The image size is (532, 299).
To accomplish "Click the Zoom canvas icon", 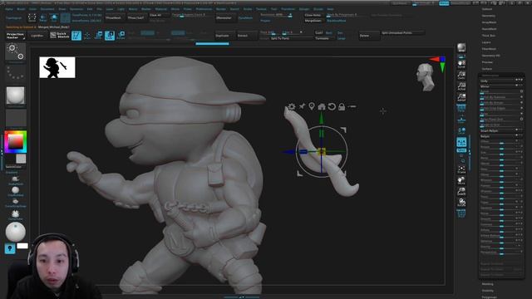I will point(461,76).
